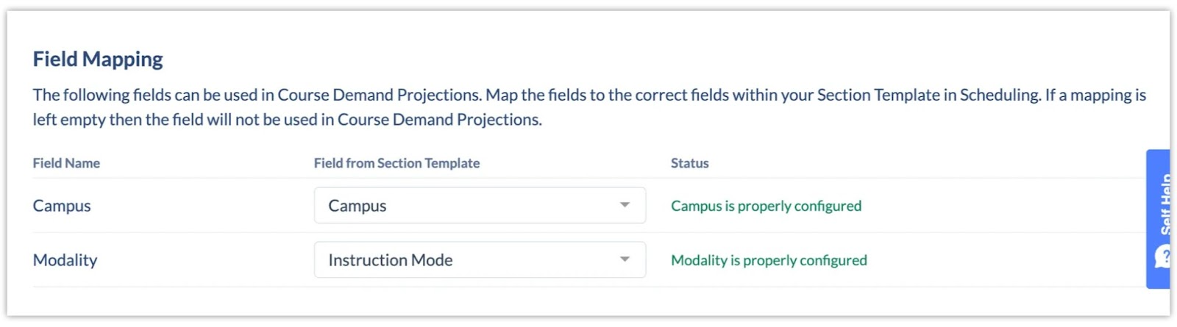Click the arrow on the Instruction Mode dropdown
The width and height of the screenshot is (1177, 327).
coord(625,259)
